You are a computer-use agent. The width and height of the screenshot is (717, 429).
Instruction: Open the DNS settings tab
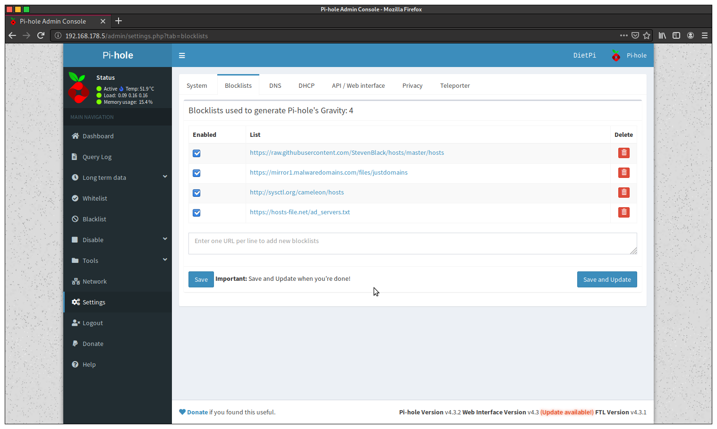275,85
